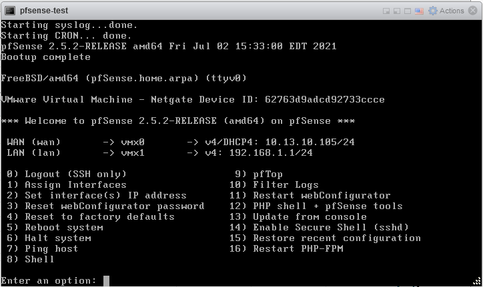Click the pfsense-test window title text
This screenshot has height=287, width=483.
pyautogui.click(x=44, y=11)
